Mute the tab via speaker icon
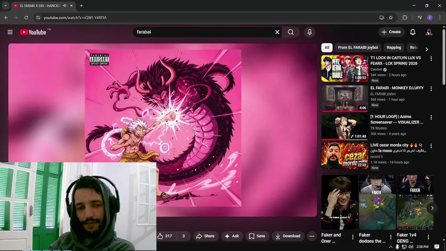The width and height of the screenshot is (446, 251). tap(64, 6)
